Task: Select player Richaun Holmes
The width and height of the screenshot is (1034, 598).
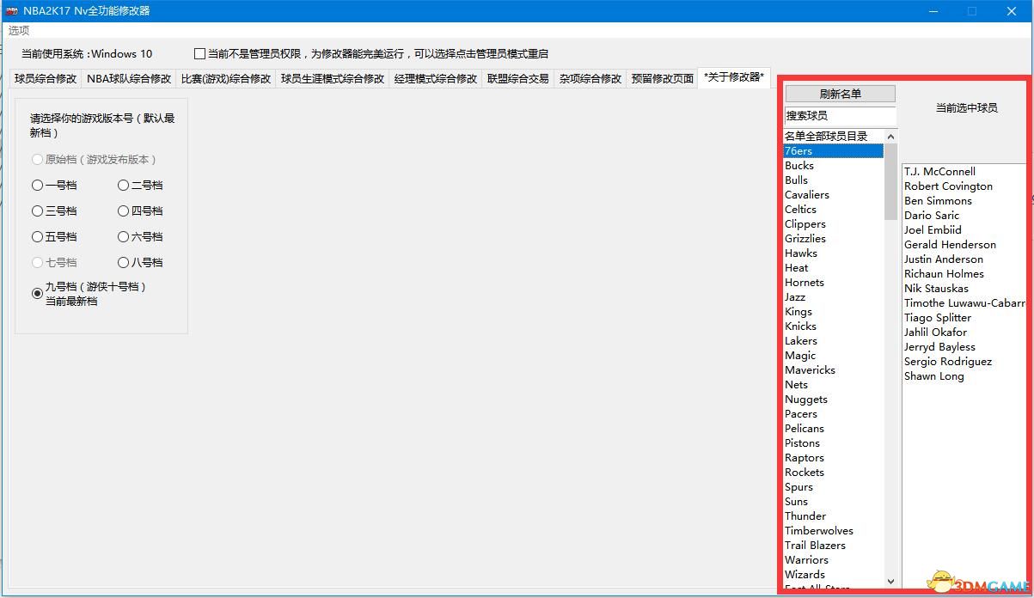Action: [x=964, y=274]
